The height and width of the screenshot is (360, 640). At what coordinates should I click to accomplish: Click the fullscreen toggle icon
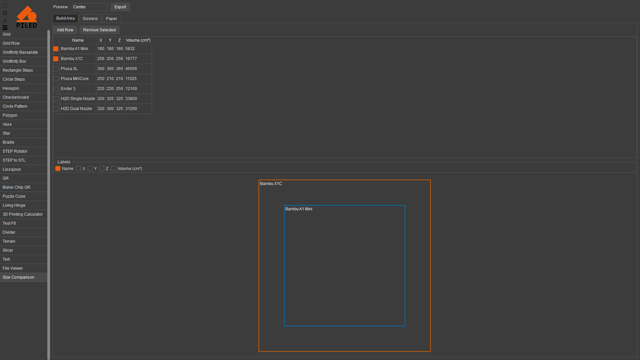click(x=5, y=6)
